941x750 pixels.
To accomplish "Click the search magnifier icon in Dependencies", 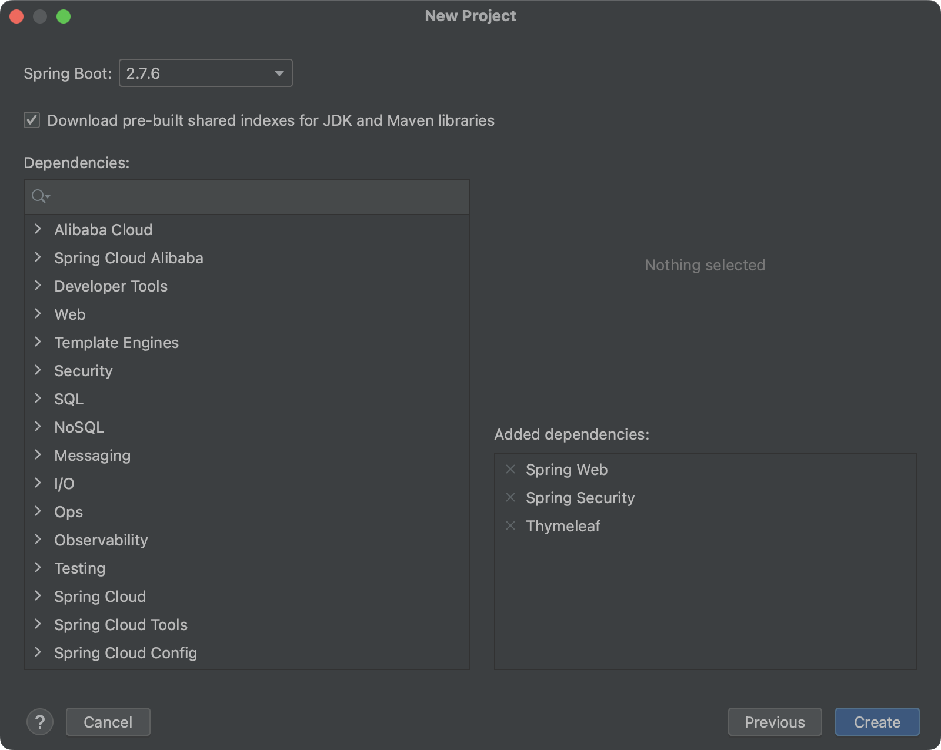I will coord(39,196).
